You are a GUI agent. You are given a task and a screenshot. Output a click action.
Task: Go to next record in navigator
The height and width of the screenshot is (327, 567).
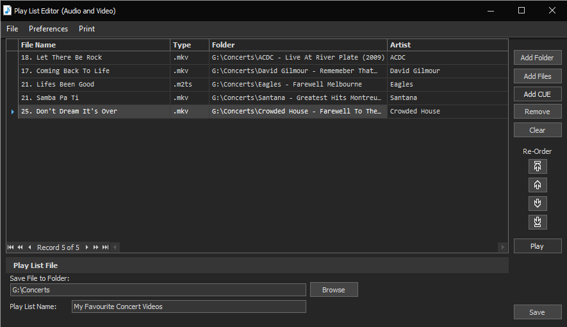[87, 247]
